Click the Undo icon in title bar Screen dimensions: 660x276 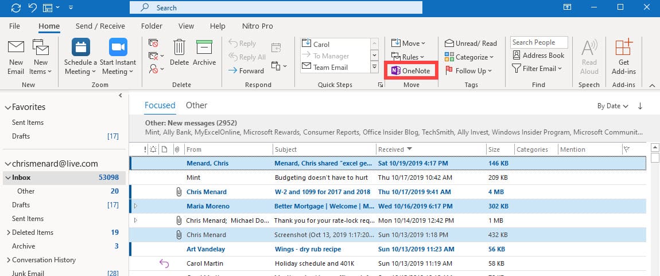tap(32, 7)
